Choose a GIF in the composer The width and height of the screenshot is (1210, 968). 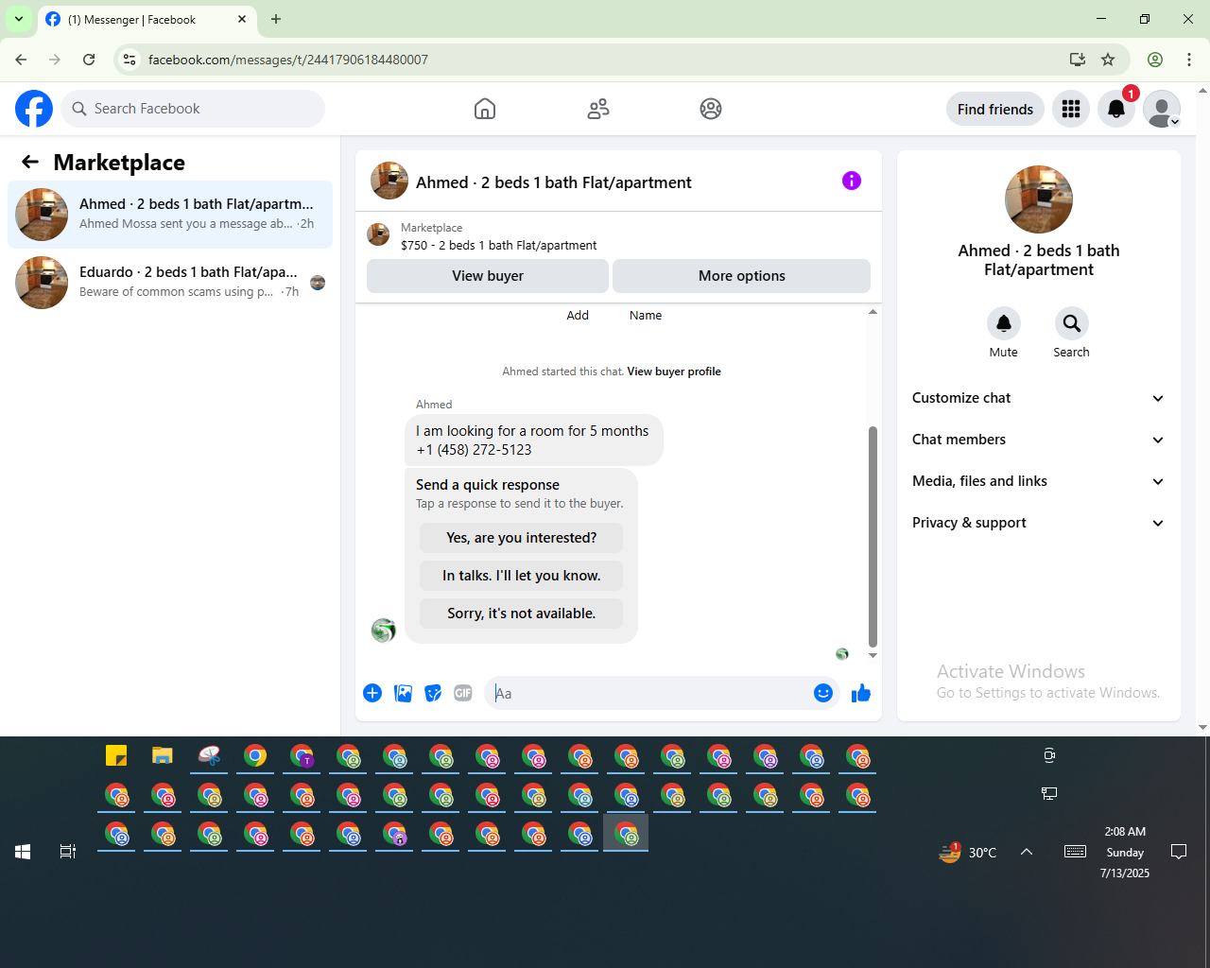463,693
